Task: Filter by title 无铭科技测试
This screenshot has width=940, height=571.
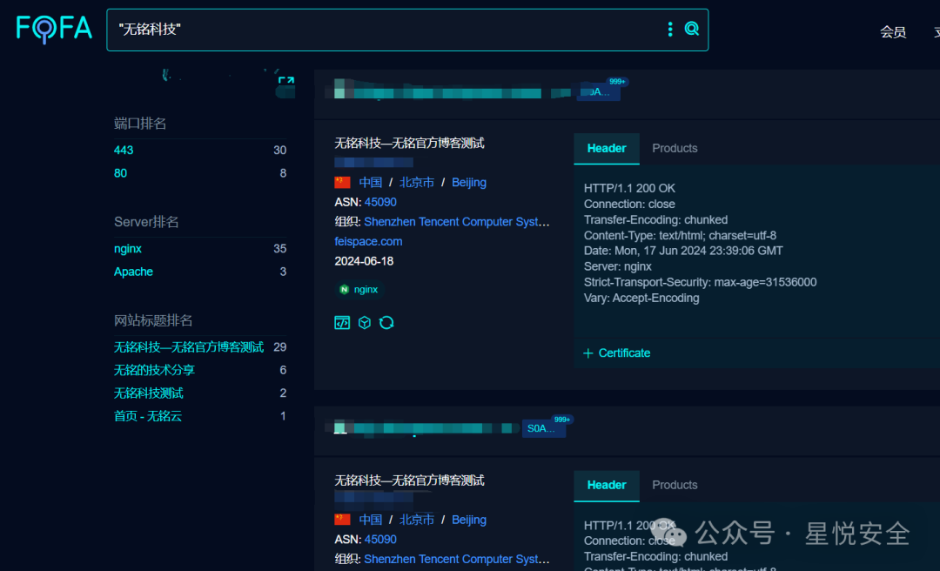Action: click(149, 393)
